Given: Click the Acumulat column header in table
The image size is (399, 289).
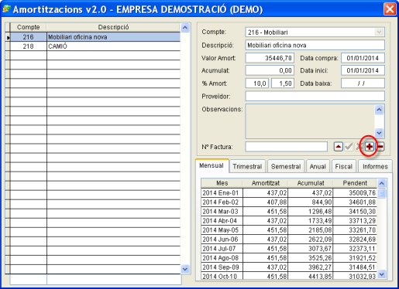Looking at the screenshot, I should click(x=311, y=183).
